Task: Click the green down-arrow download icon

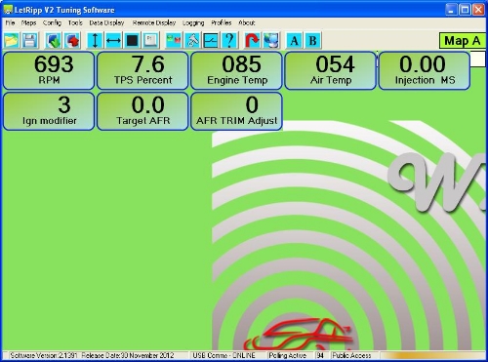Action: pyautogui.click(x=54, y=41)
